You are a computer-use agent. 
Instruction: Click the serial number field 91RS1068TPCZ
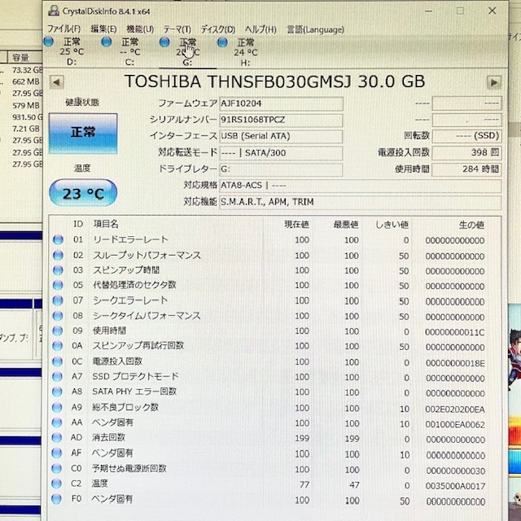(281, 120)
